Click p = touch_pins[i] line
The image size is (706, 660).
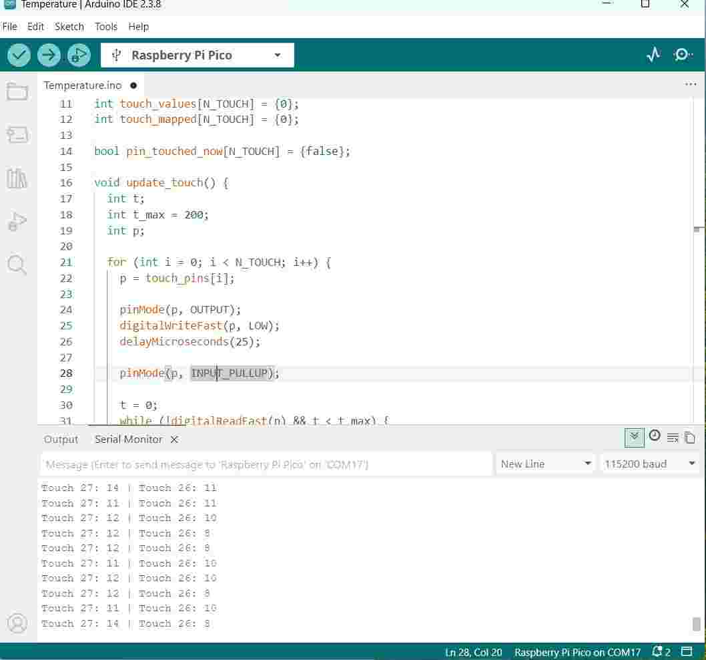pos(177,279)
